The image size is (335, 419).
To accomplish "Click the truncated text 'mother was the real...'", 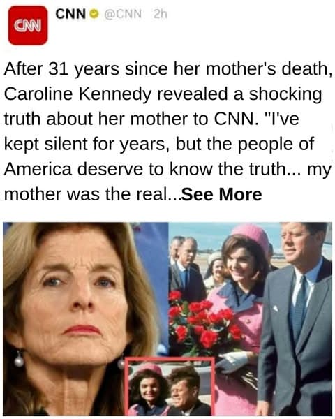I will [93, 194].
